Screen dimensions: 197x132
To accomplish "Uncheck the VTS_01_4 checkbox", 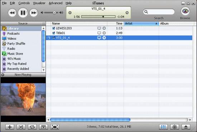I will 54,38.
